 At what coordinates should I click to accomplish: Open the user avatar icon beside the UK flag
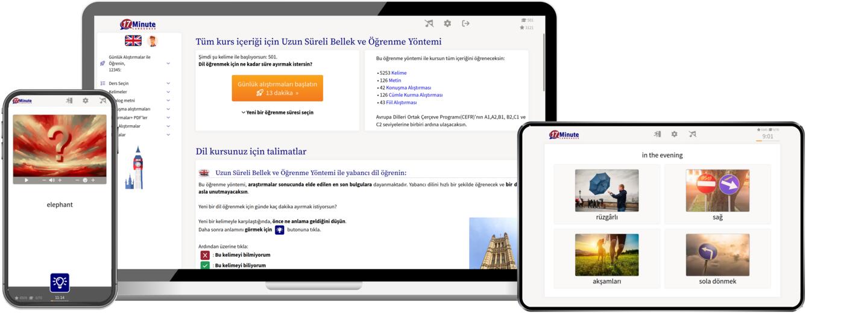point(152,41)
